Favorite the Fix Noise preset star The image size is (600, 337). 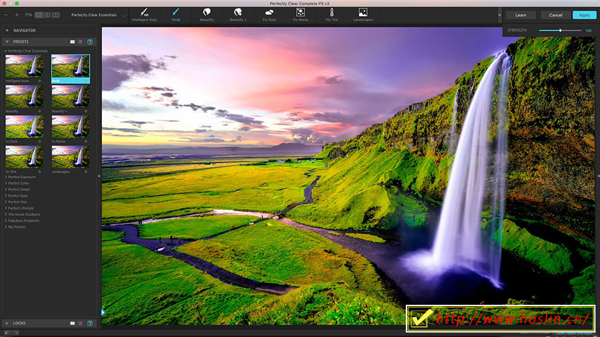(x=86, y=141)
